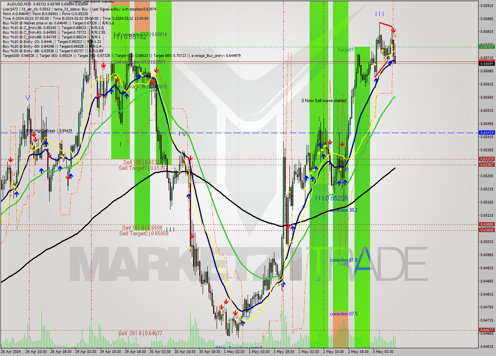This screenshot has height=356, width=496.
Task: Click the 0.65865 price axis value
Action: (487, 19)
